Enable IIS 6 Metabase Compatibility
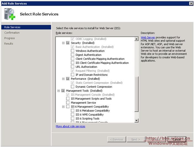The height and width of the screenshot is (147, 194). (72, 110)
